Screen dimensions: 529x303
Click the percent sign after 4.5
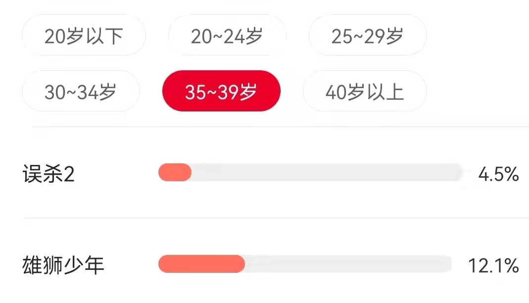point(511,174)
